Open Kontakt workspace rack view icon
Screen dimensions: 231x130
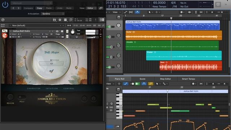click(65, 20)
